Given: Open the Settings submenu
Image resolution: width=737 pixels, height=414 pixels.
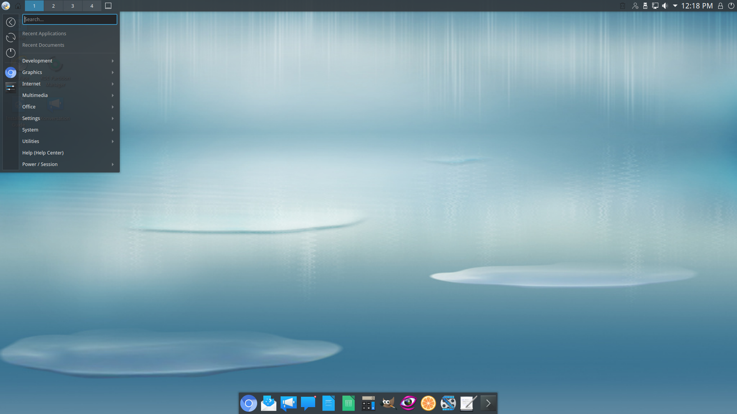Looking at the screenshot, I should click(68, 118).
